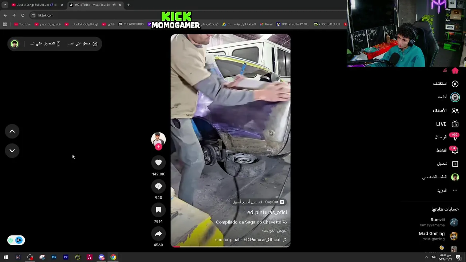Open Premiere Pro from the taskbar
Image resolution: width=466 pixels, height=262 pixels.
[66, 257]
